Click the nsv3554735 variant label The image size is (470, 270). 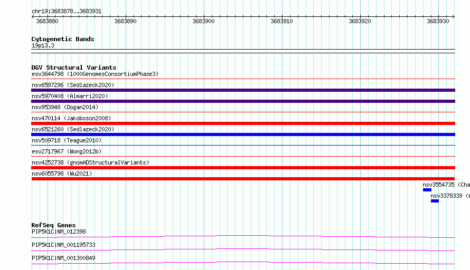pos(446,185)
